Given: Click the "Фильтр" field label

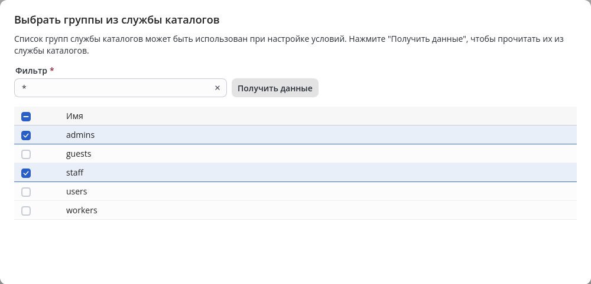Looking at the screenshot, I should 31,71.
